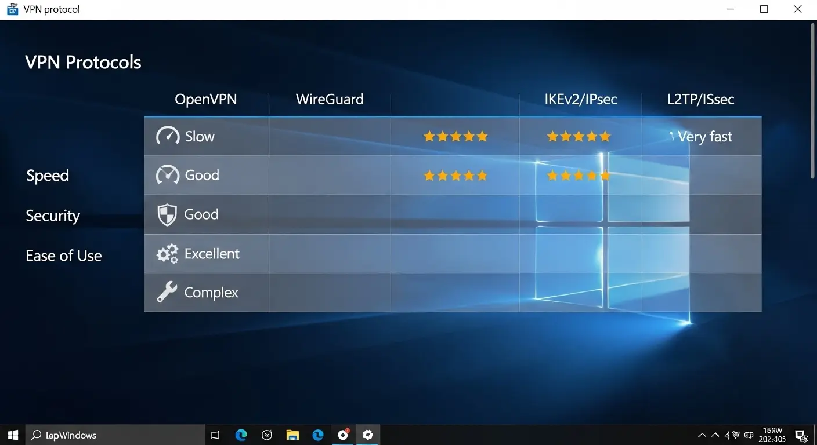Click the network icon in the system tray
817x445 pixels.
pos(736,435)
